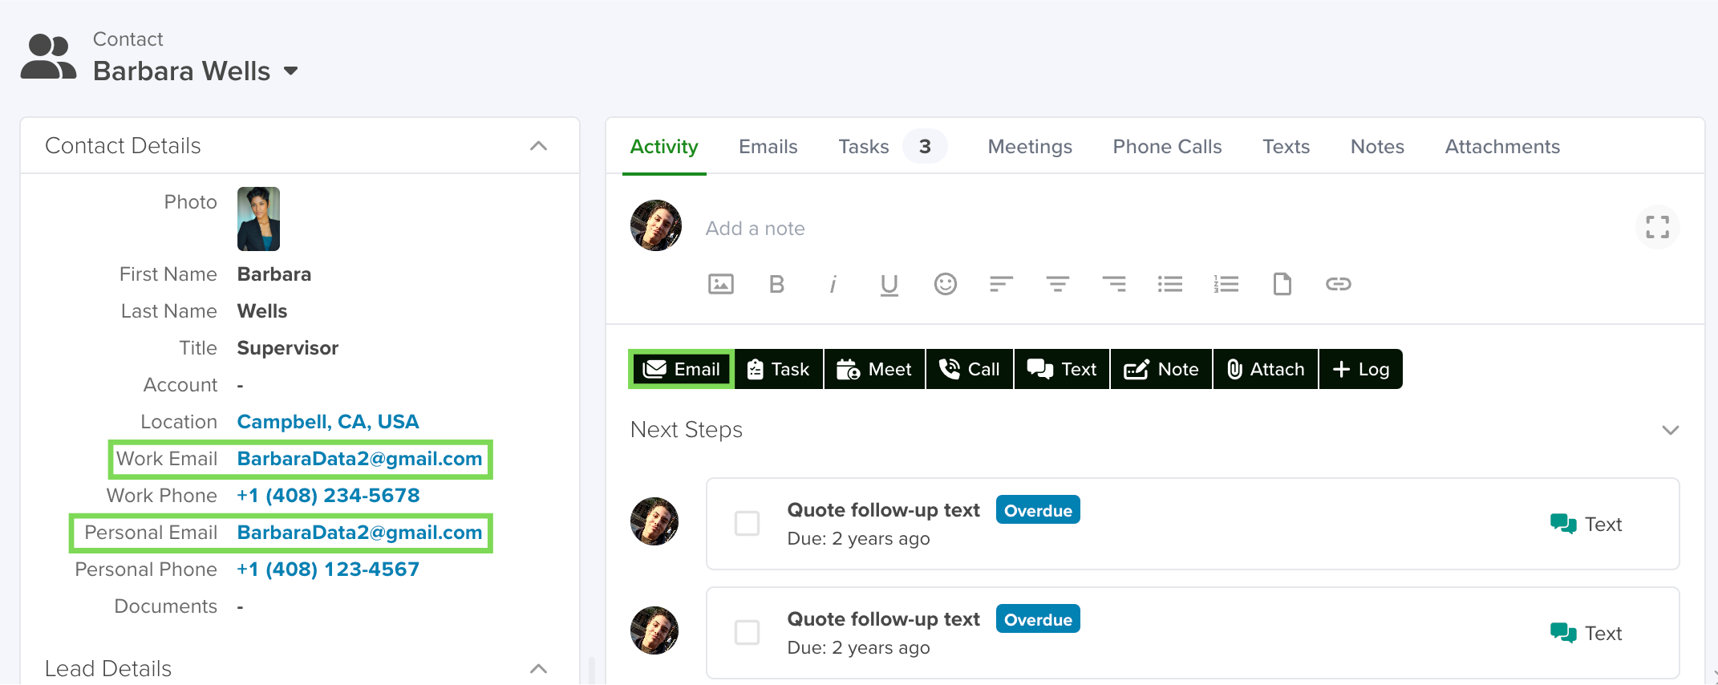The width and height of the screenshot is (1718, 685).
Task: Click the Text type icon on first task card
Action: (x=1563, y=524)
